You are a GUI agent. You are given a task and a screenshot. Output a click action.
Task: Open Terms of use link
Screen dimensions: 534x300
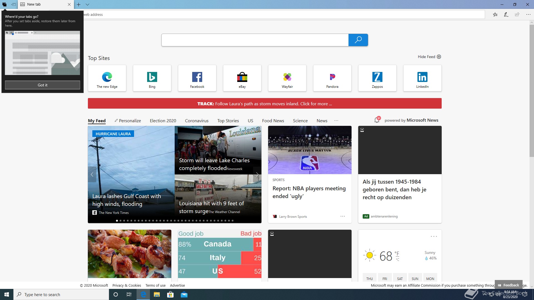[155, 285]
